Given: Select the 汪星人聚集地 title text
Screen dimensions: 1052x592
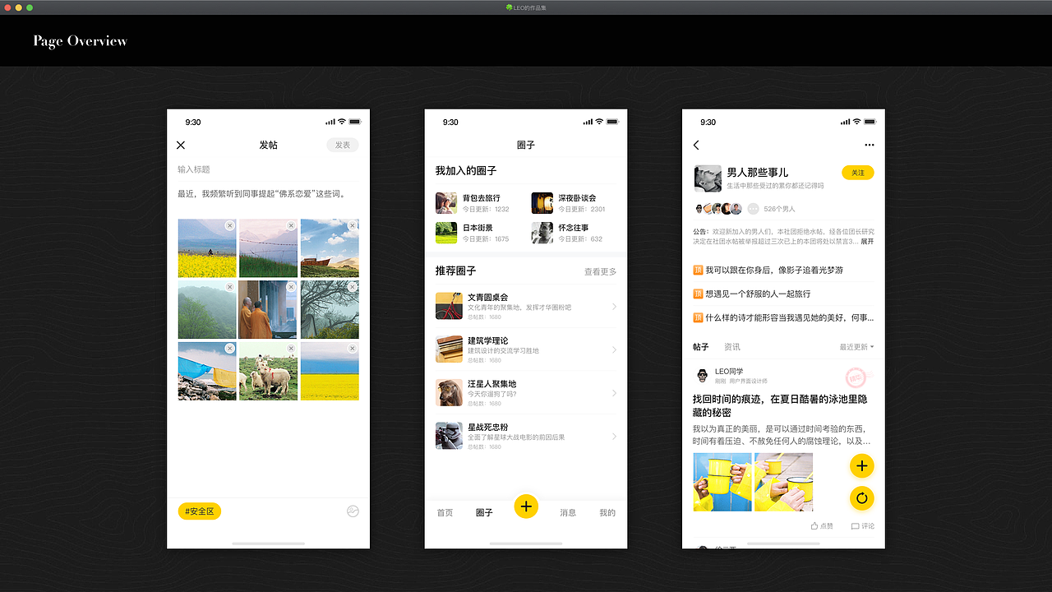Looking at the screenshot, I should [x=491, y=384].
